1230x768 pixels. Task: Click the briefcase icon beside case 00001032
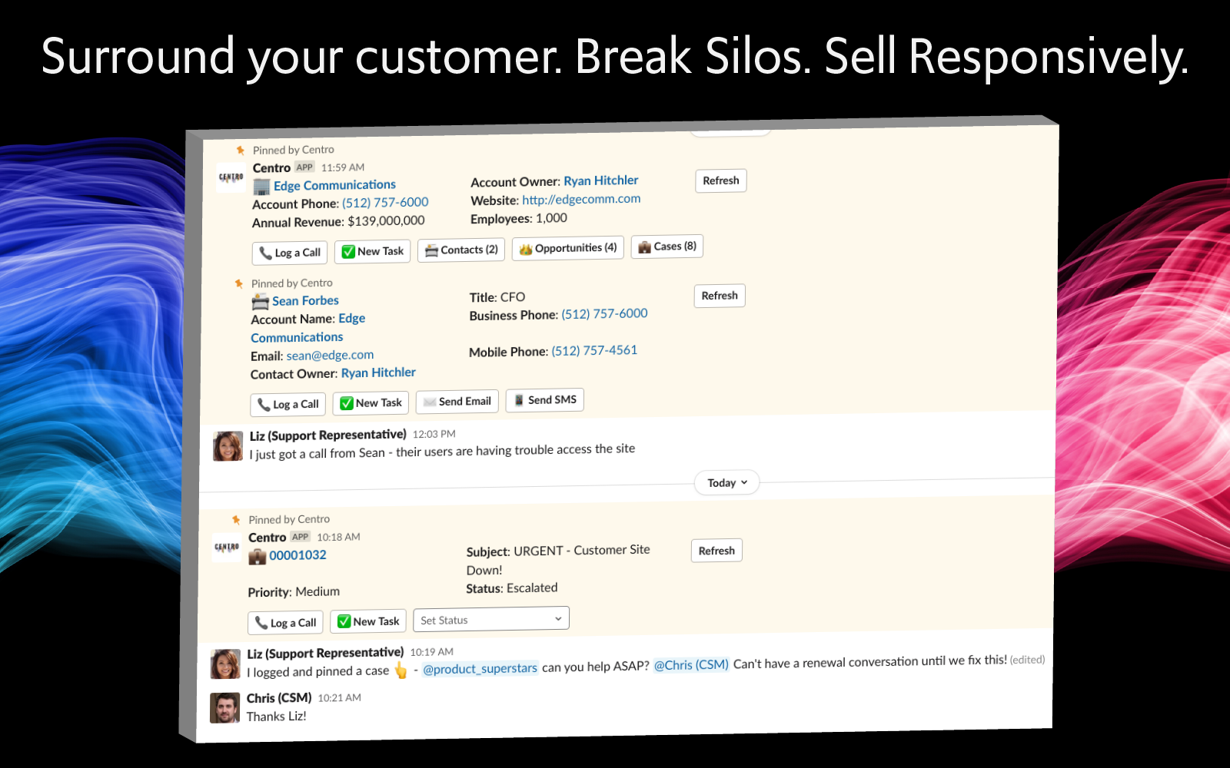pyautogui.click(x=257, y=556)
